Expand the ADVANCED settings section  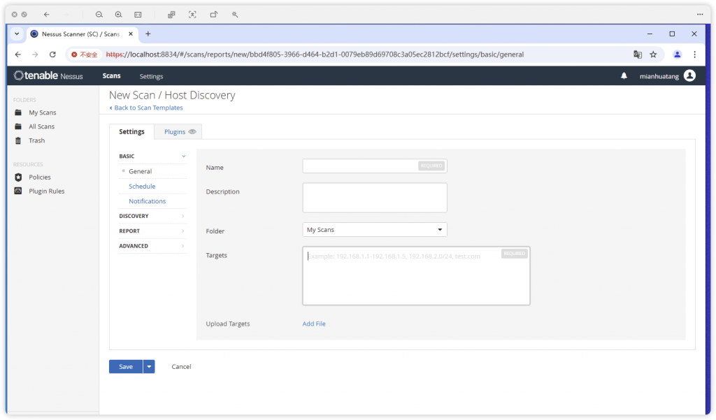[x=152, y=246]
